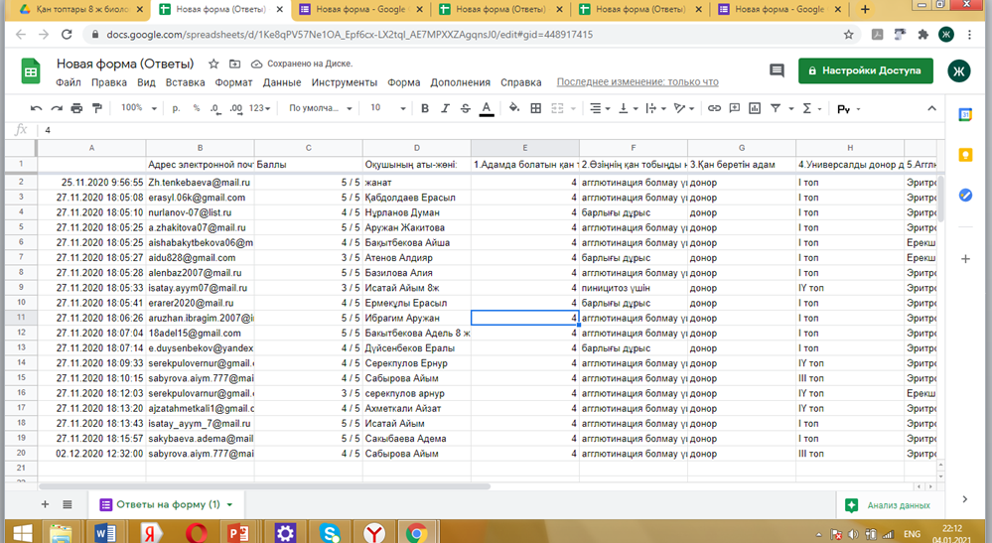Image resolution: width=992 pixels, height=543 pixels.
Task: Toggle bold formatting
Action: pos(425,109)
